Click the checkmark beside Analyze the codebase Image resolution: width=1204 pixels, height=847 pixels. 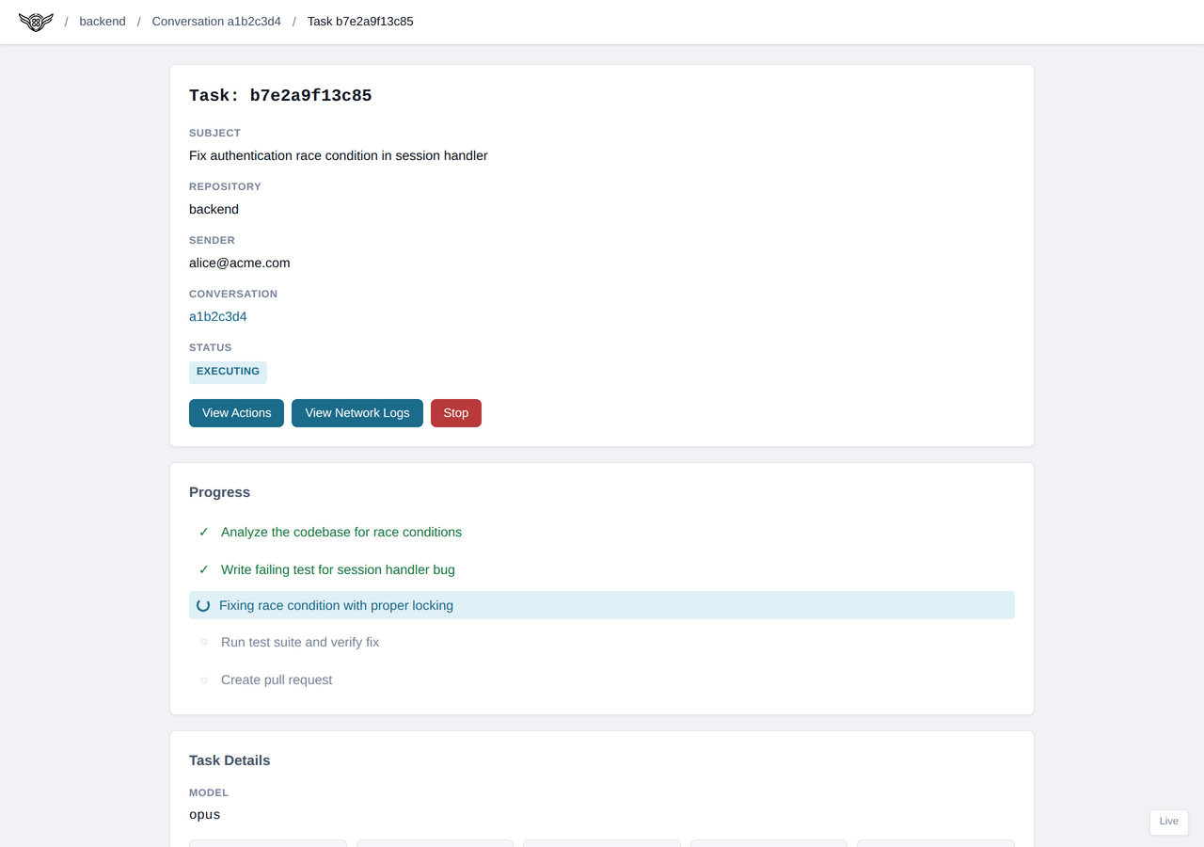(204, 532)
